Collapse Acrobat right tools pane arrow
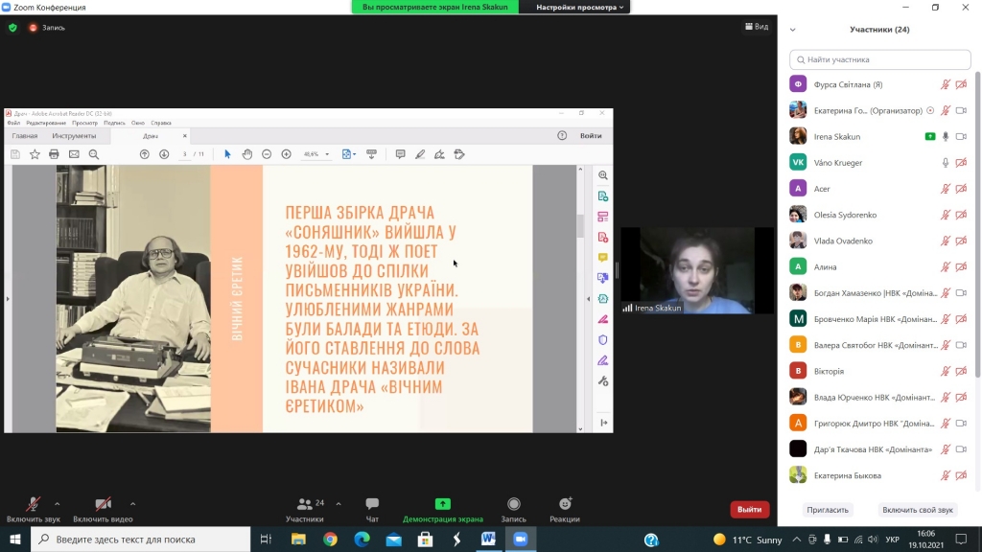Screen dimensions: 982x552 tap(588, 299)
